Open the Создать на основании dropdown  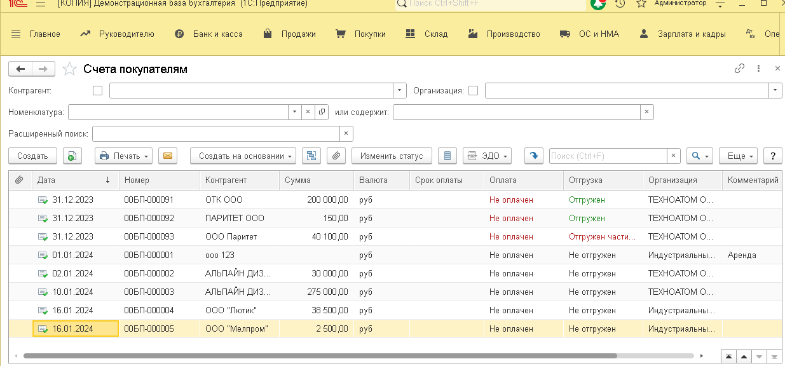[x=243, y=156]
